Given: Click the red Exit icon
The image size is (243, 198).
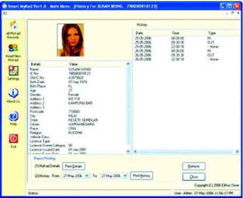Looking at the screenshot, I should pos(13,138).
